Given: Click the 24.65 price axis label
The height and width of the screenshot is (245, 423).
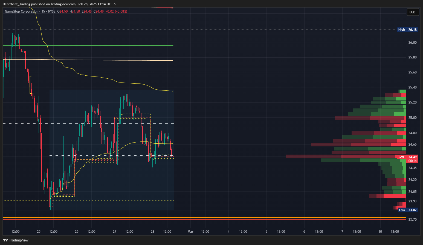Looking at the screenshot, I should click(412, 144).
